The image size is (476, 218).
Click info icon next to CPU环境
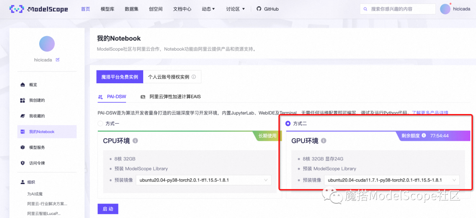pos(135,141)
